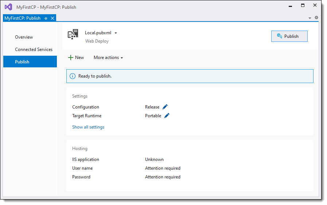Click the Web Deploy server icon
327x205 pixels.
(73, 34)
